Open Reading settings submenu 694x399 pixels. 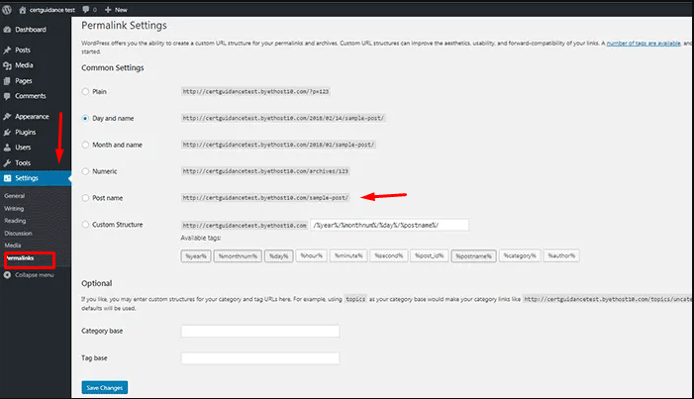(x=15, y=221)
